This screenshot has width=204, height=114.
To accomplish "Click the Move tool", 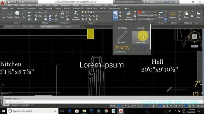I will tap(39, 12).
